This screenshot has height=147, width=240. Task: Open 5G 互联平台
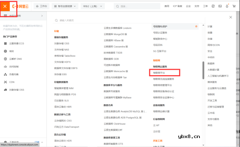(x=160, y=51)
